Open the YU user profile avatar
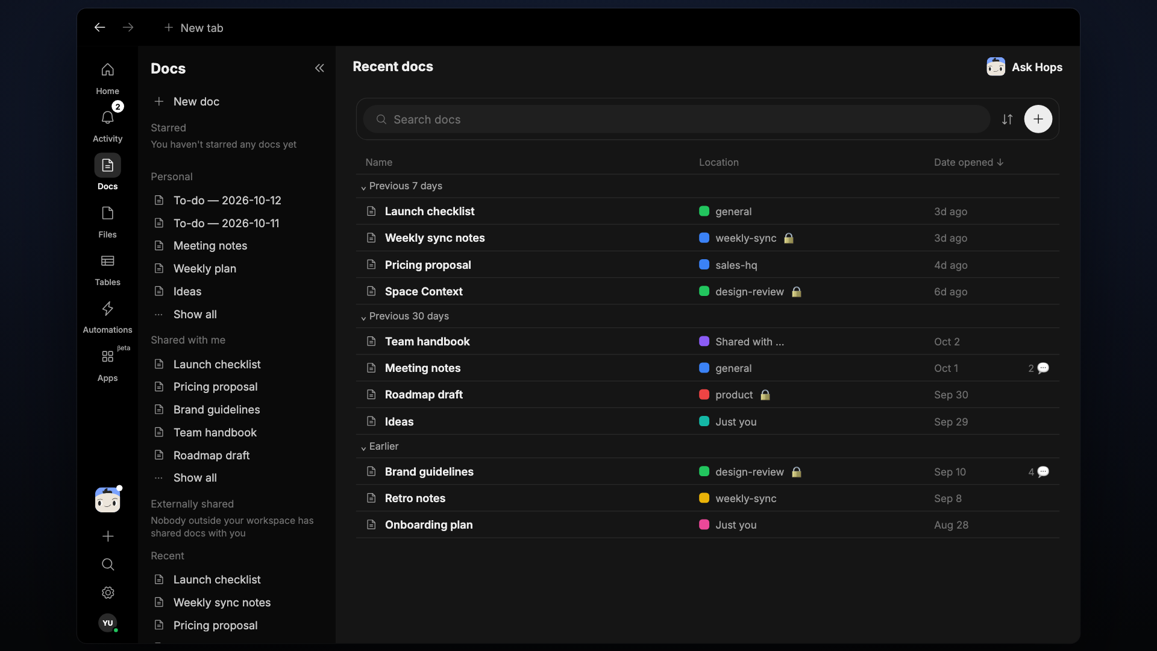The image size is (1157, 651). coord(108,623)
